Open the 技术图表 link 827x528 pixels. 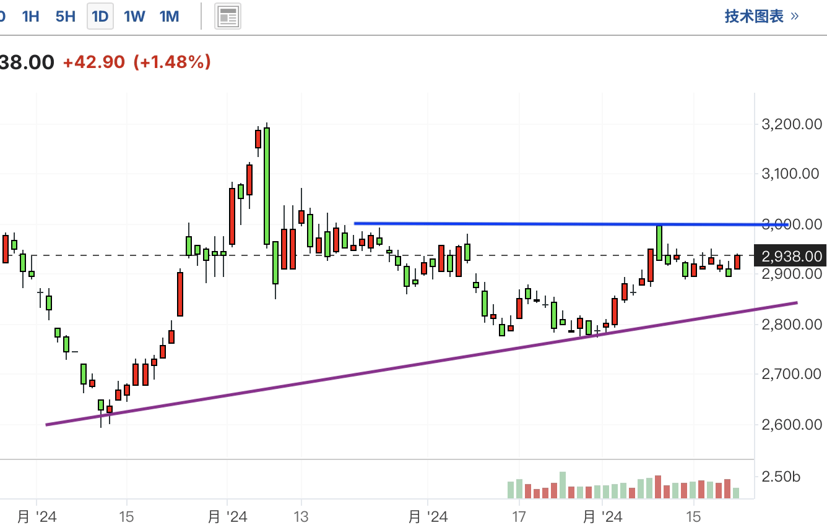pos(762,17)
